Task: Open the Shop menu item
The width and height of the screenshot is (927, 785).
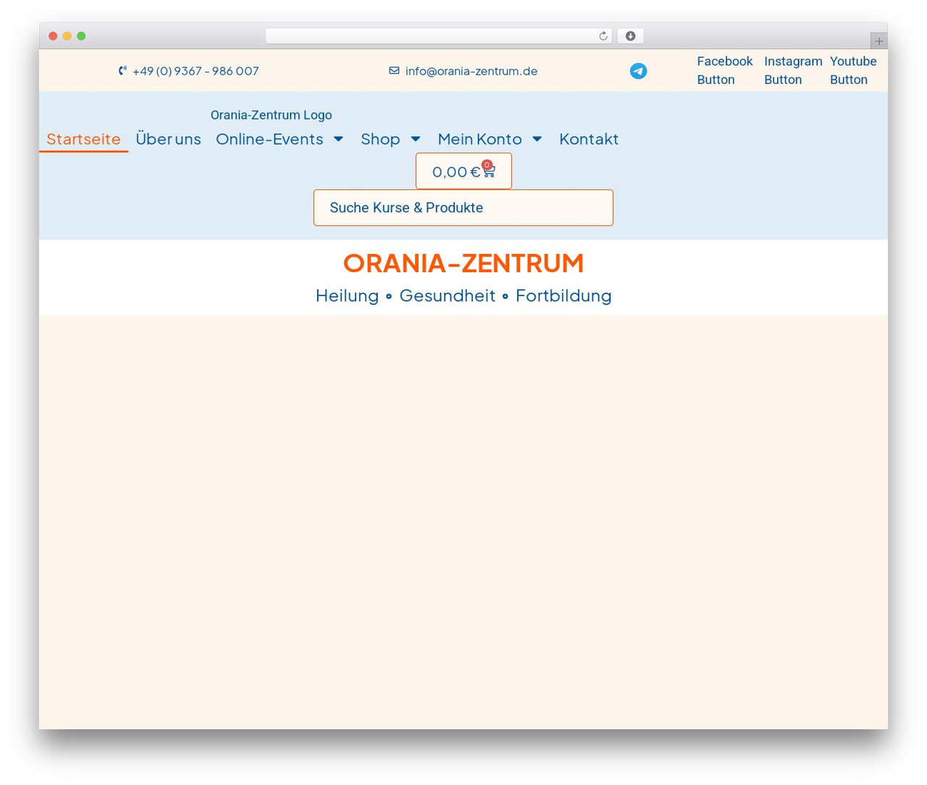Action: pos(380,139)
